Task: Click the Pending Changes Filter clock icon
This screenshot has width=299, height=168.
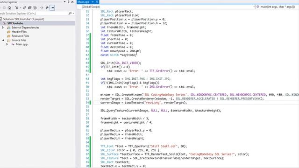Action: pyautogui.click(x=17, y=8)
